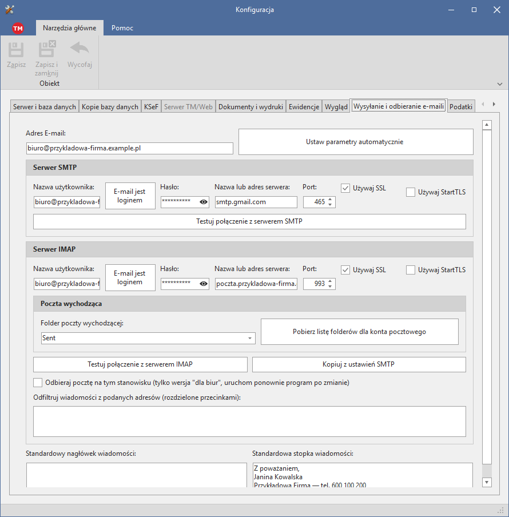Click the red TM application logo
Image resolution: width=509 pixels, height=517 pixels.
click(18, 29)
